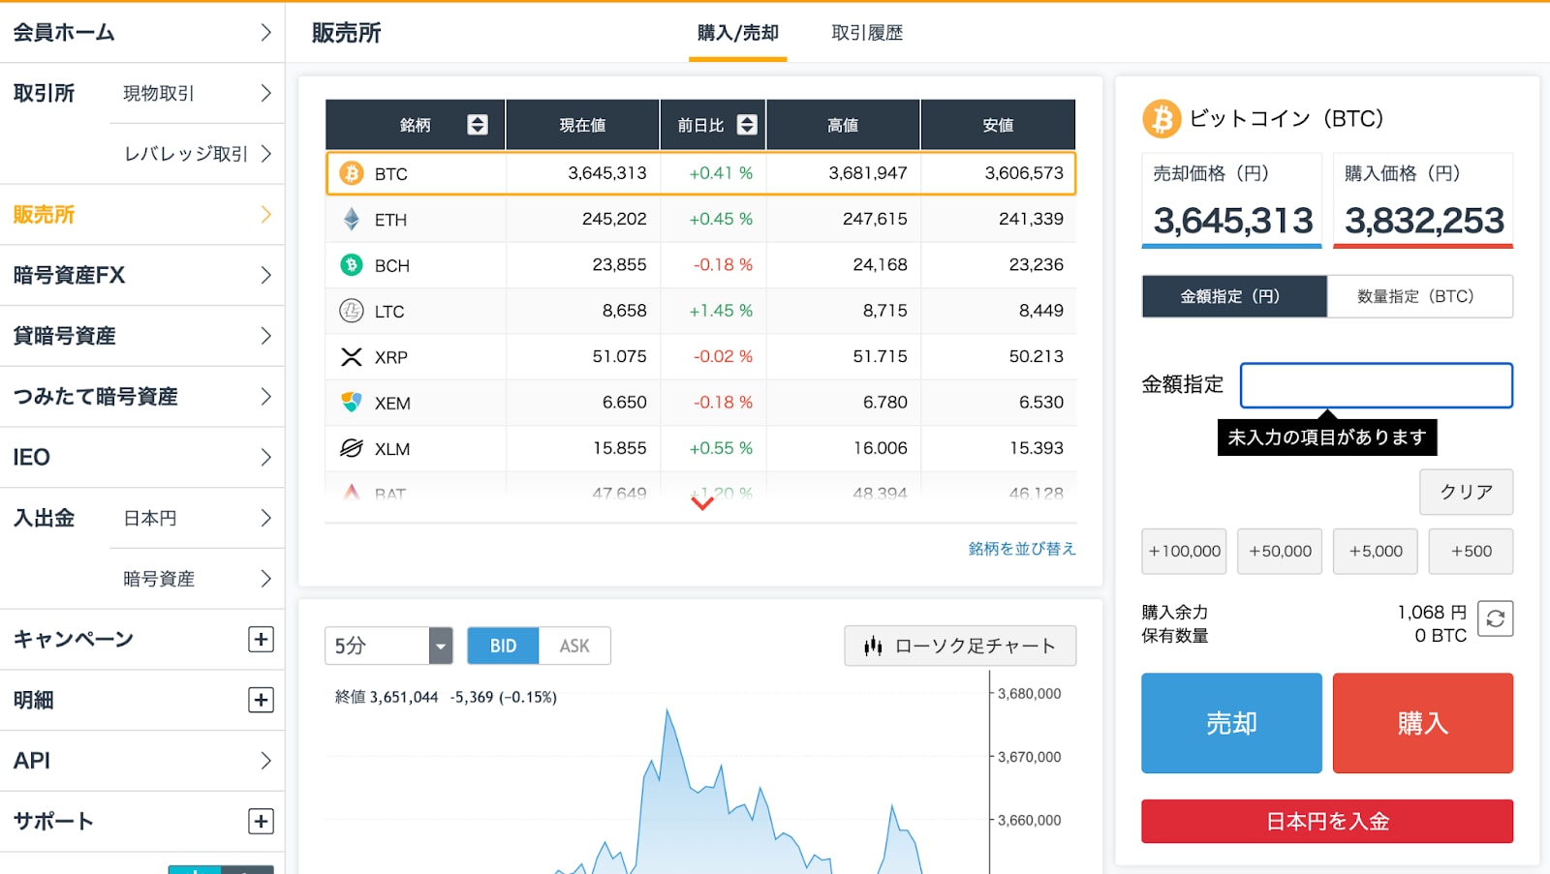Screen dimensions: 1550x874
Task: Go to 会員ホーム in sidebar
Action: 142,32
